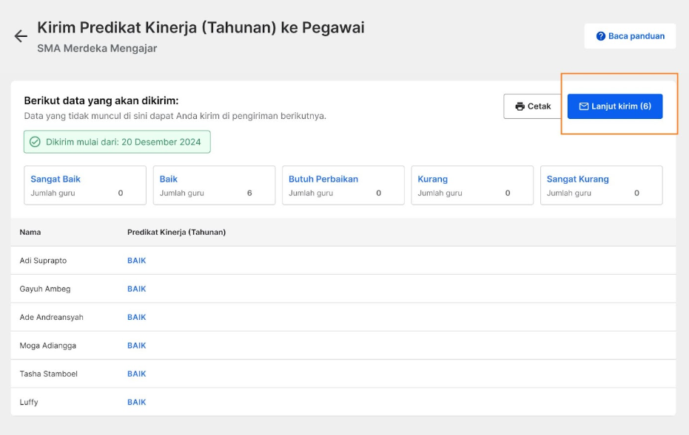The image size is (689, 435).
Task: Click BAIK link for Tasha Stamboel
Action: (x=137, y=374)
